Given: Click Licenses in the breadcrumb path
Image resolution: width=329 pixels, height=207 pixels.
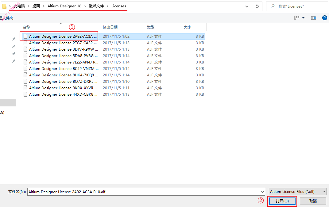Looking at the screenshot, I should 118,6.
